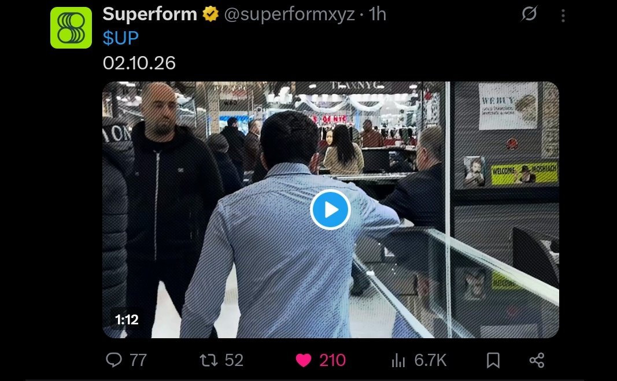Click the 1:12 video duration label
The image size is (617, 381).
click(x=127, y=319)
